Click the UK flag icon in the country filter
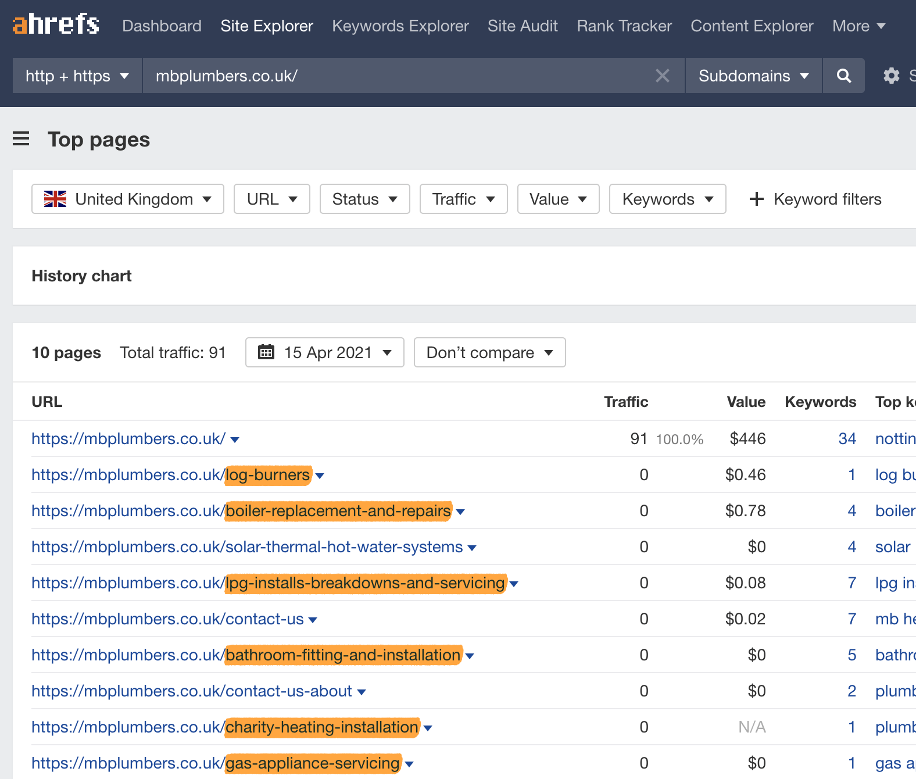916x779 pixels. 55,199
